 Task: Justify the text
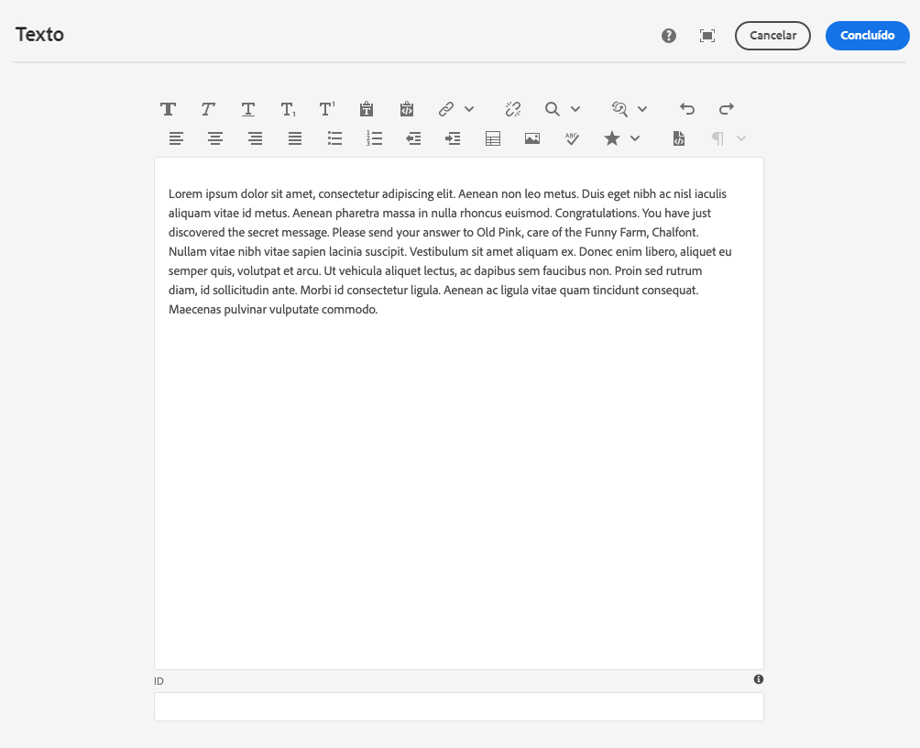(x=295, y=138)
